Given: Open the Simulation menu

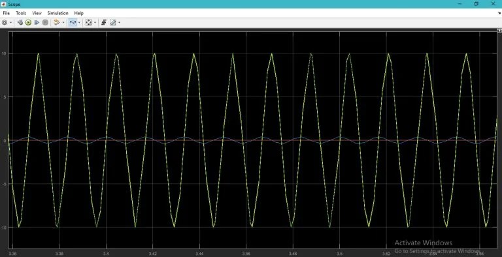Looking at the screenshot, I should [58, 13].
